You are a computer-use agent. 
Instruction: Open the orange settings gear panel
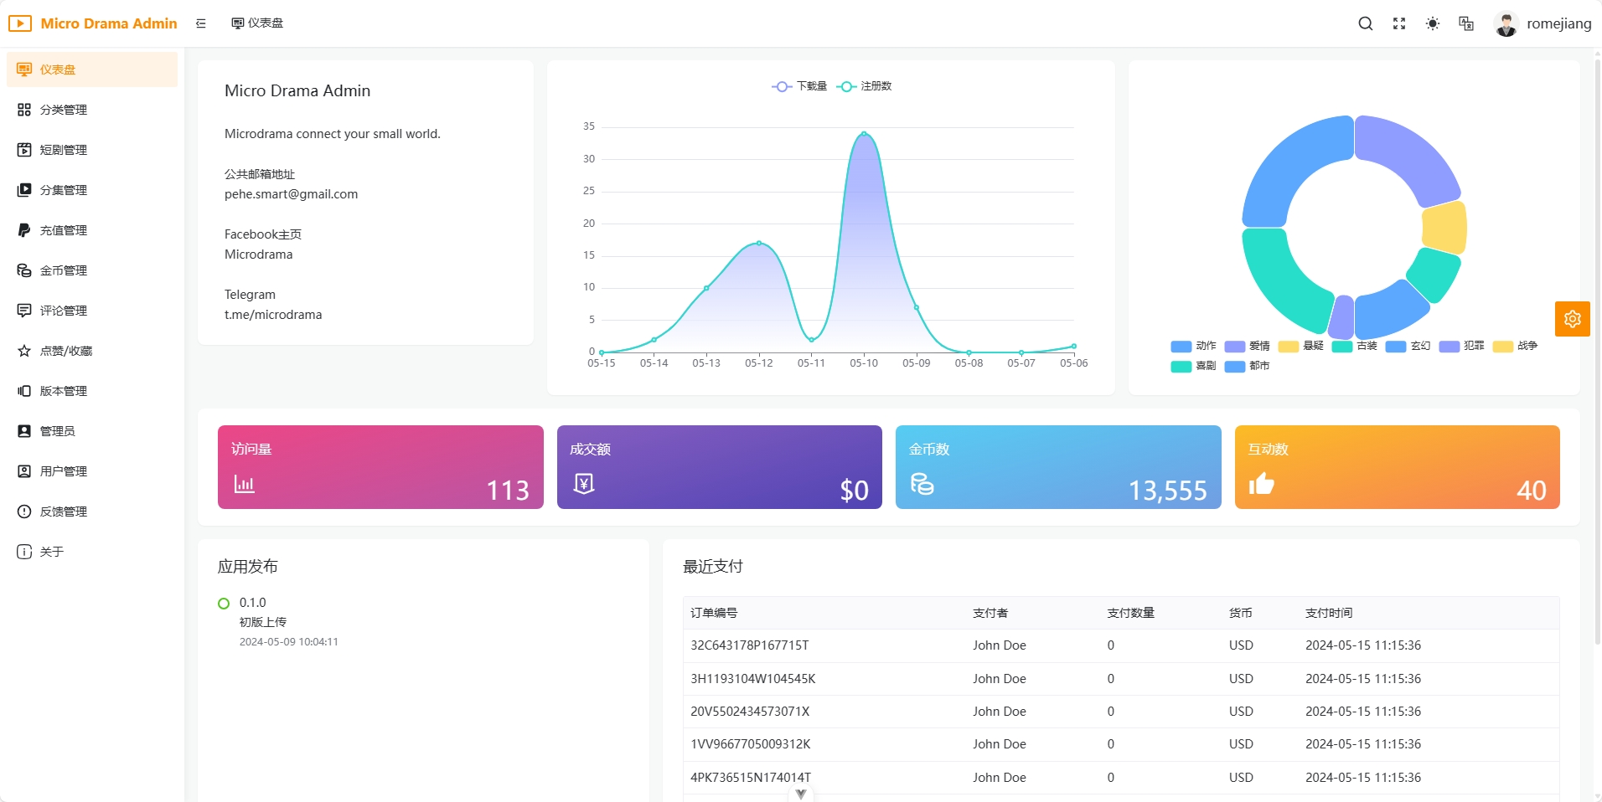tap(1572, 319)
